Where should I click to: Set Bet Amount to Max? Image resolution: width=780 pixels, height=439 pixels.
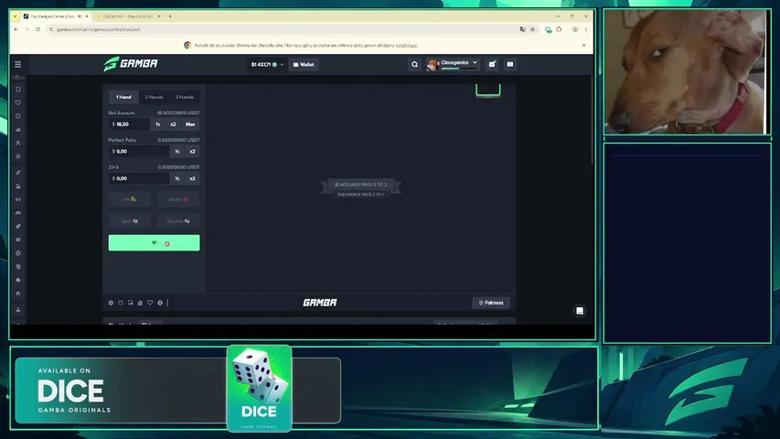pos(190,124)
